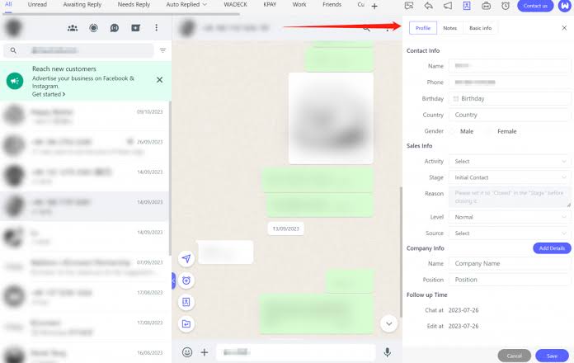Open the Activity dropdown
Image resolution: width=574 pixels, height=363 pixels.
(510, 161)
